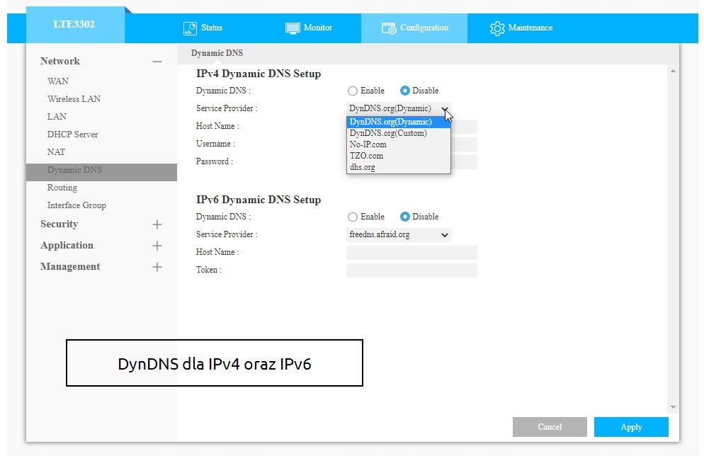Collapse Network section with minus icon
Viewport: 704px width, 456px height.
157,62
